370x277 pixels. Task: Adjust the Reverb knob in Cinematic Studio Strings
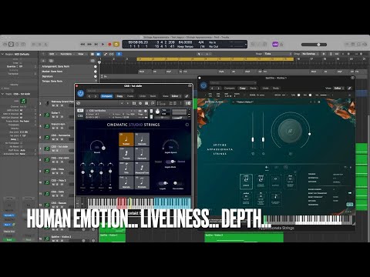pos(97,147)
